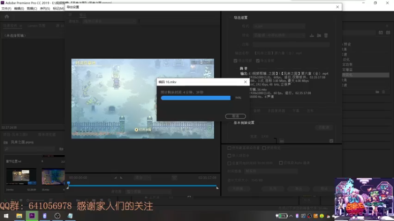Click the game footage preview image
This screenshot has height=221, width=394.
tap(143, 99)
